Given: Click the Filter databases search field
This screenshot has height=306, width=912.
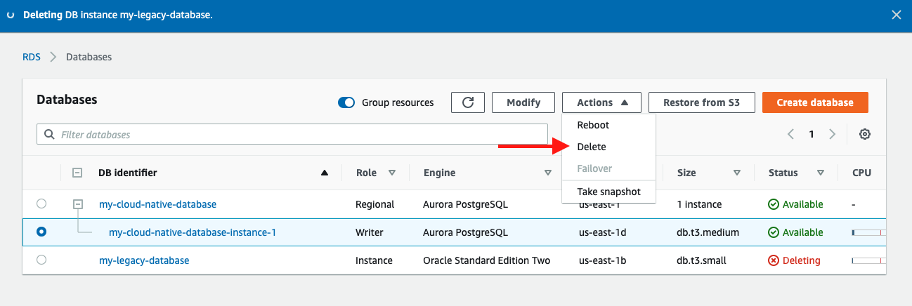Looking at the screenshot, I should (x=292, y=134).
